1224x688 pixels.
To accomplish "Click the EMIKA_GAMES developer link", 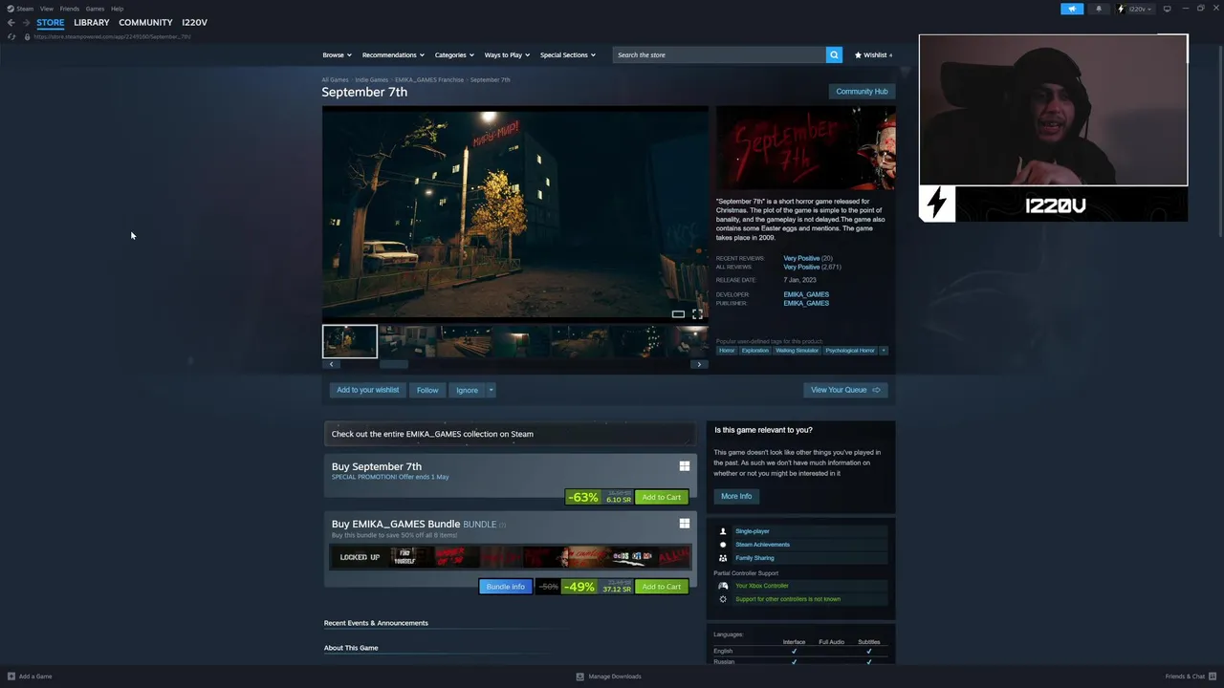I will coord(806,294).
